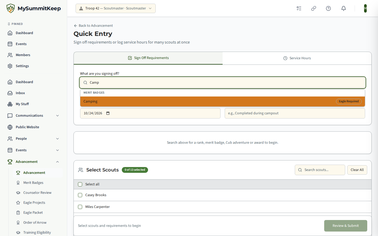Click the Eagle Required badge

coord(349,101)
